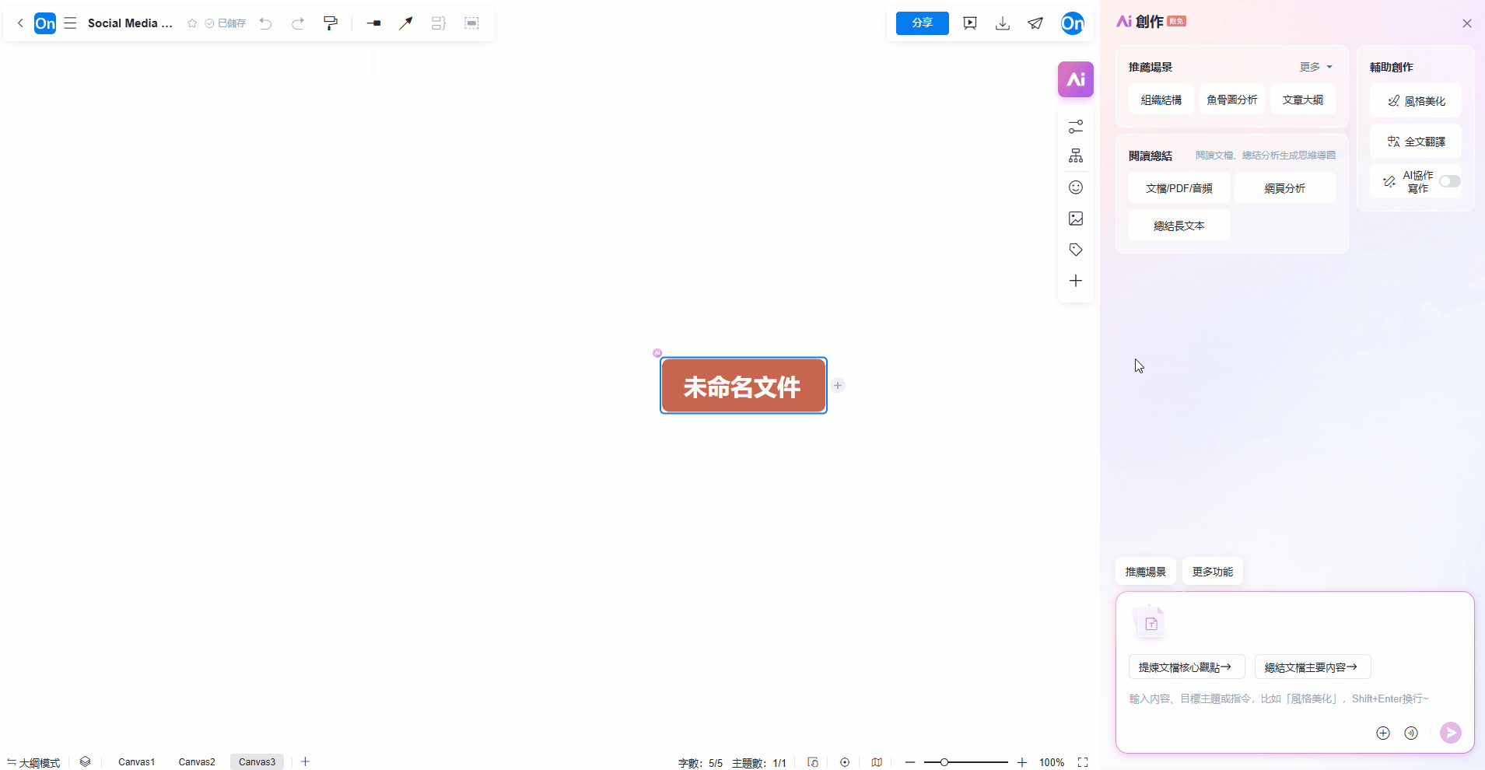Click the tag label icon
The height and width of the screenshot is (770, 1485).
[1076, 250]
